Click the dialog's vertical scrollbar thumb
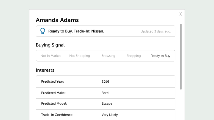This screenshot has height=120, width=214. point(181,57)
